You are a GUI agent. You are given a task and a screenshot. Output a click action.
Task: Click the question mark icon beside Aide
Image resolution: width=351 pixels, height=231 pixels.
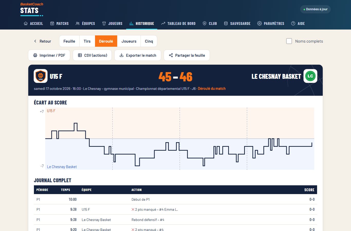click(293, 23)
